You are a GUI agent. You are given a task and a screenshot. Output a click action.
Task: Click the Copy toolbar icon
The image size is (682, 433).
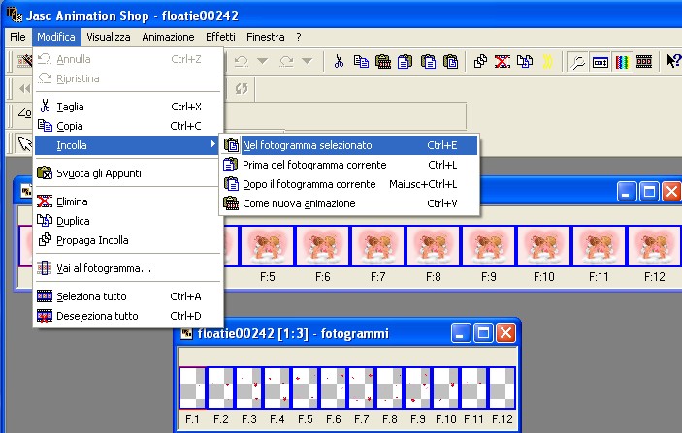[x=361, y=61]
